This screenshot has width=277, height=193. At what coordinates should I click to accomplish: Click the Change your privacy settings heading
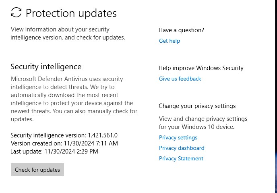tap(197, 106)
